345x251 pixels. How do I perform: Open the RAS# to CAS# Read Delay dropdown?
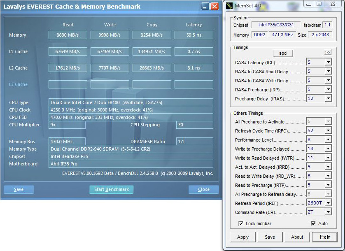click(x=328, y=71)
